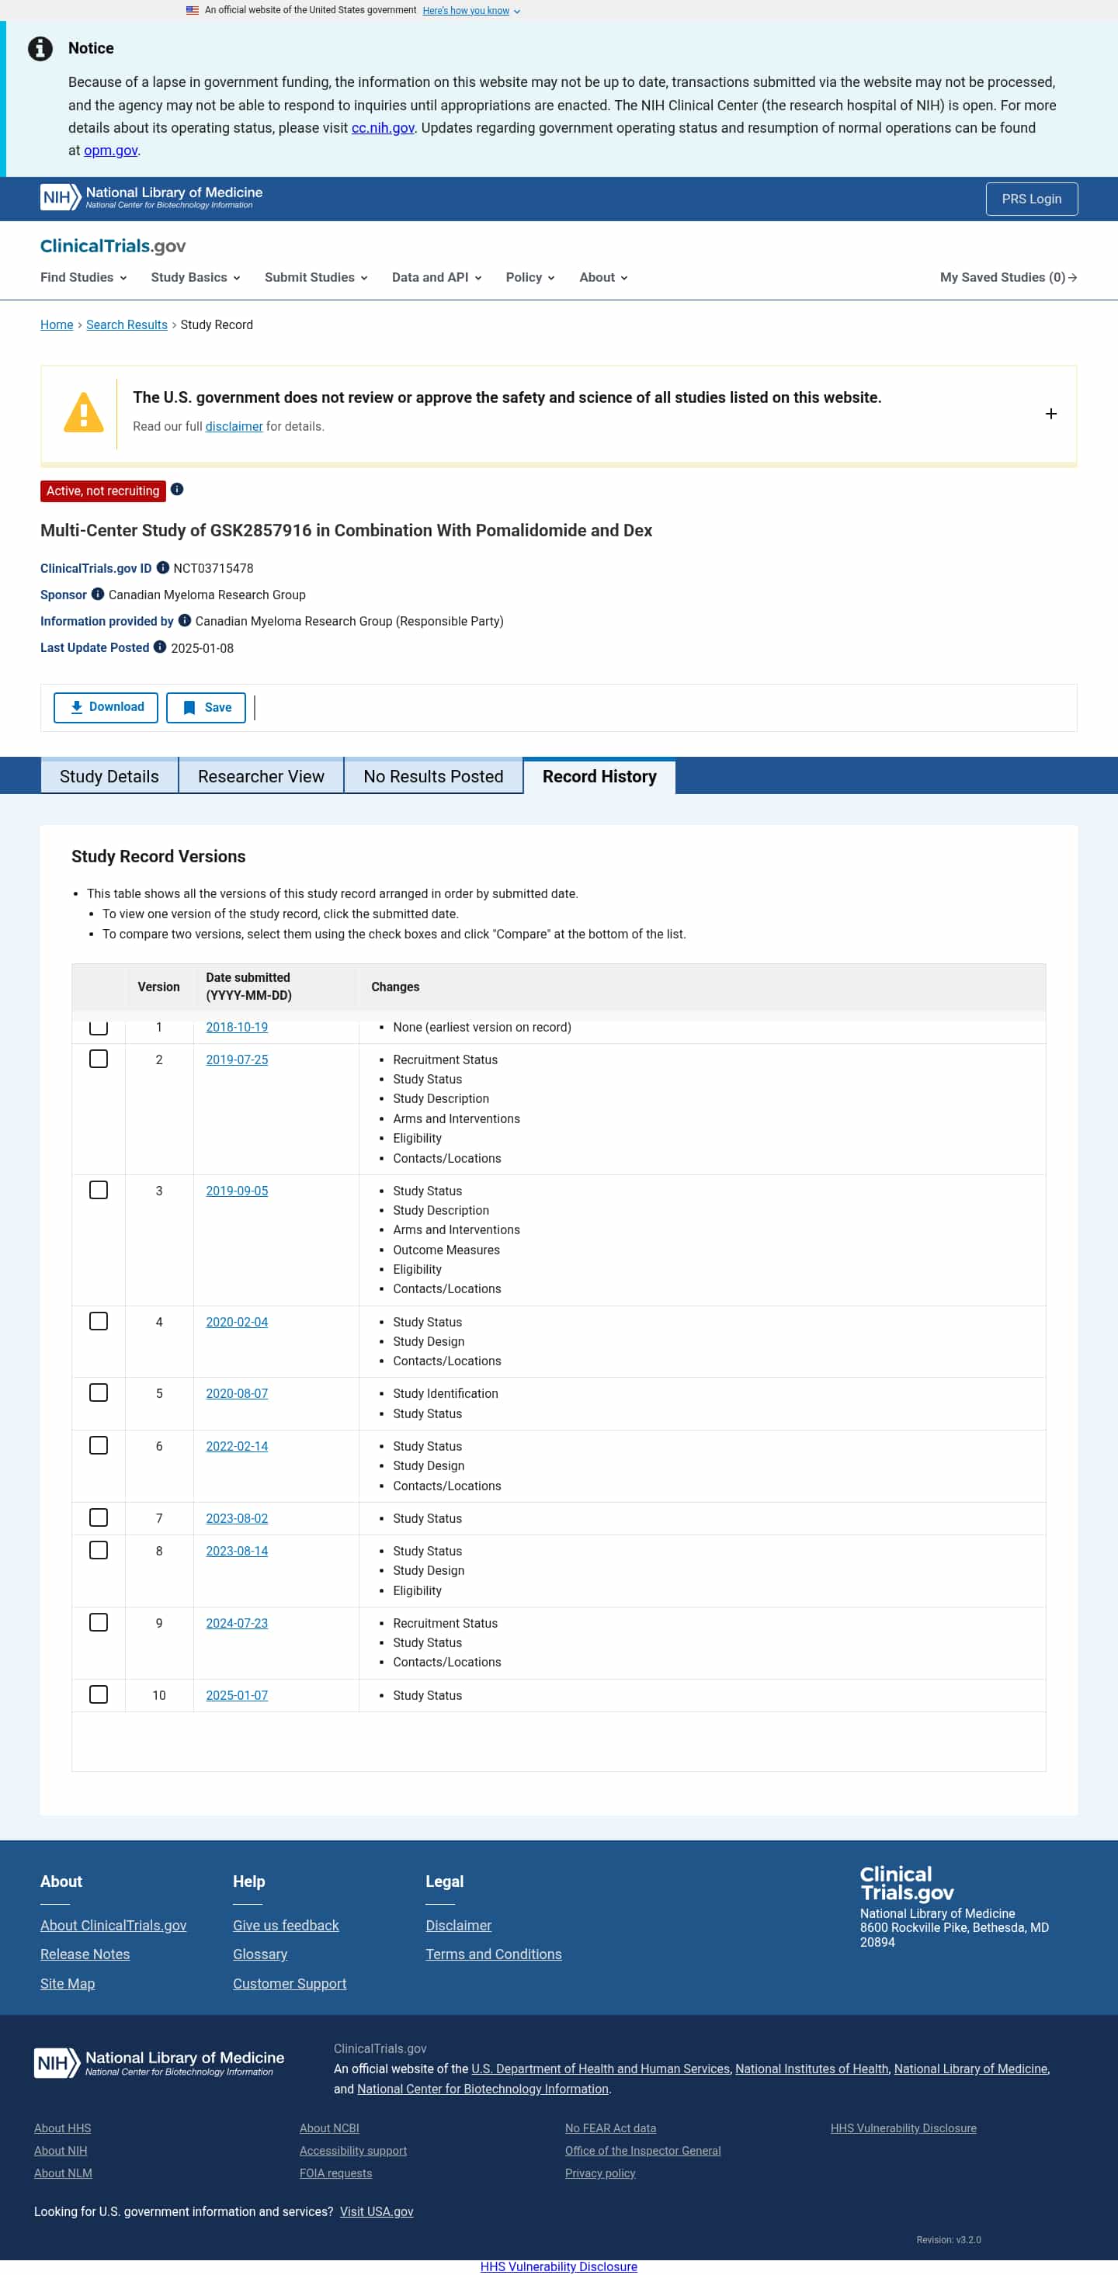Select checkbox for version 9
Screen dimensions: 1118x2275
99,1623
